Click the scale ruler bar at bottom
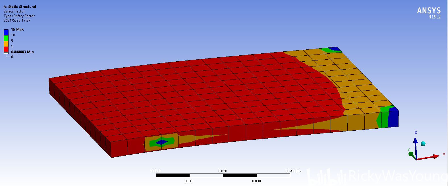Viewport: 448px width, 186px height. (x=223, y=175)
